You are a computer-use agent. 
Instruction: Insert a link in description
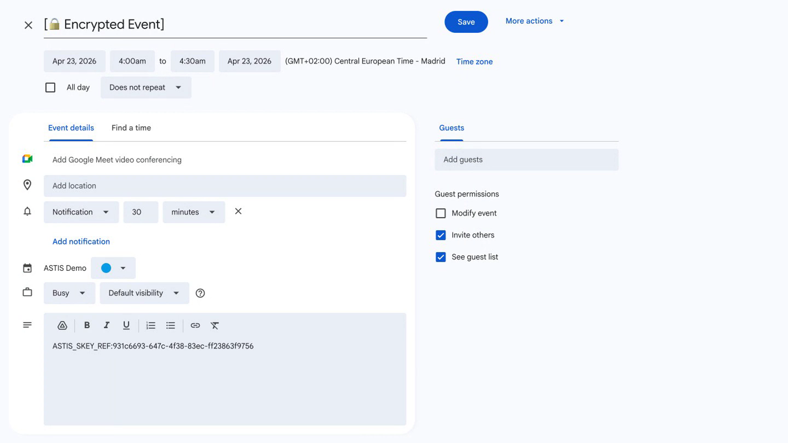pos(195,325)
